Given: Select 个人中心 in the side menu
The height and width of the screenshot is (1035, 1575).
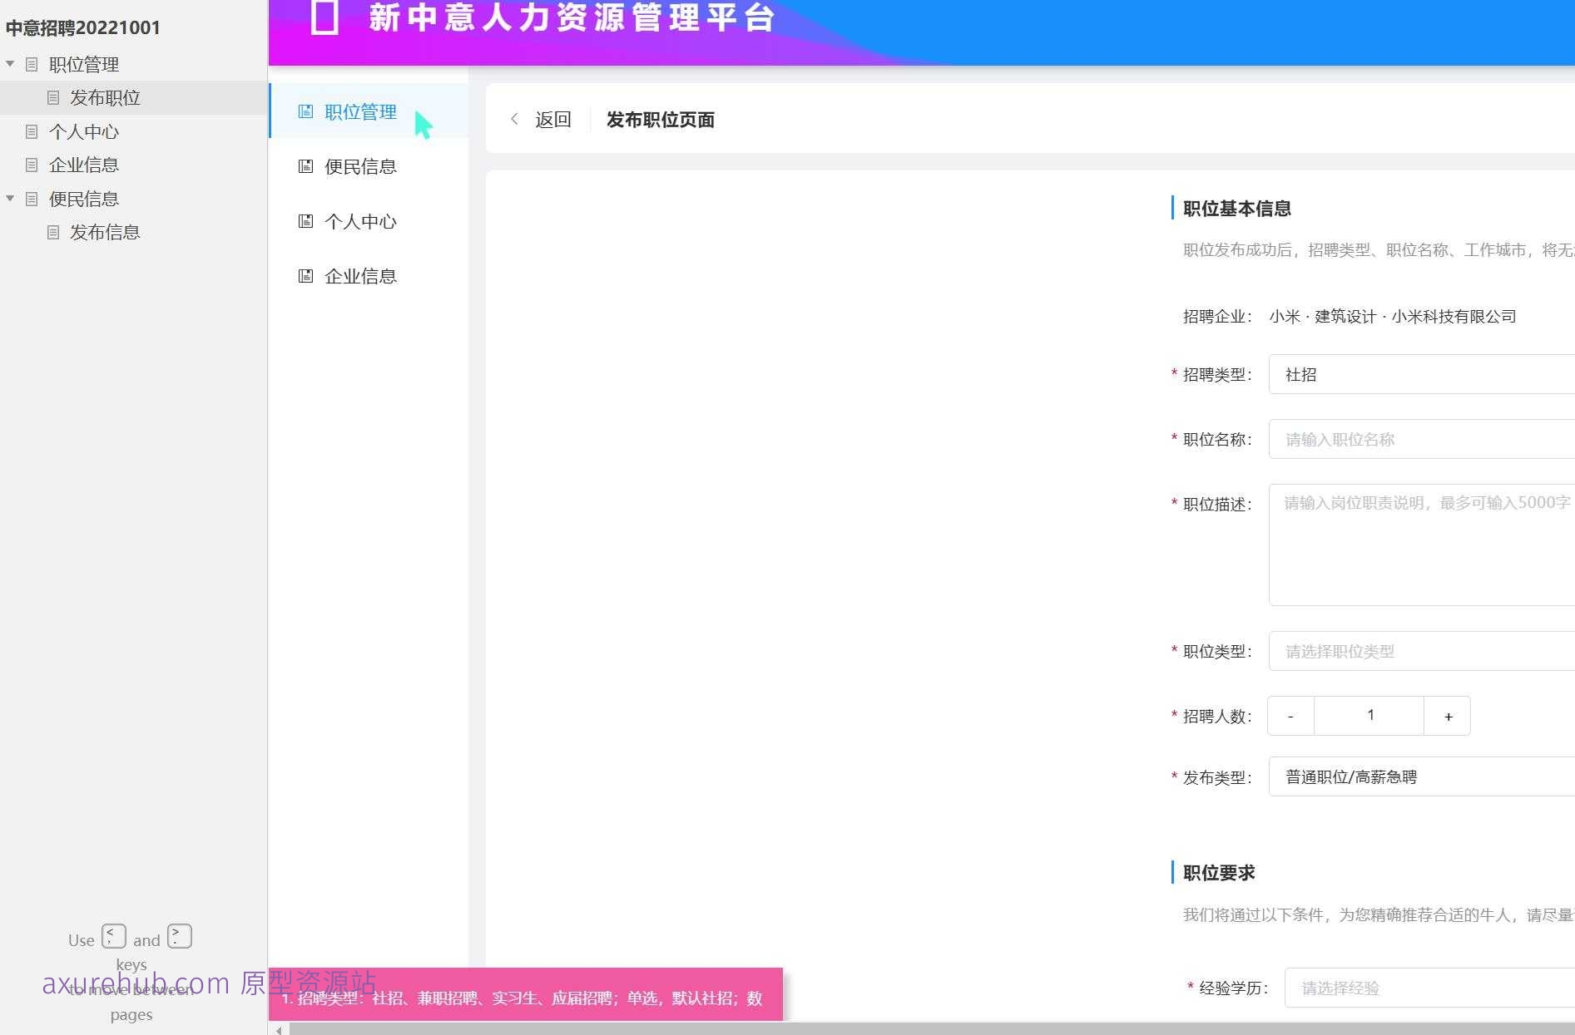Looking at the screenshot, I should [x=369, y=221].
